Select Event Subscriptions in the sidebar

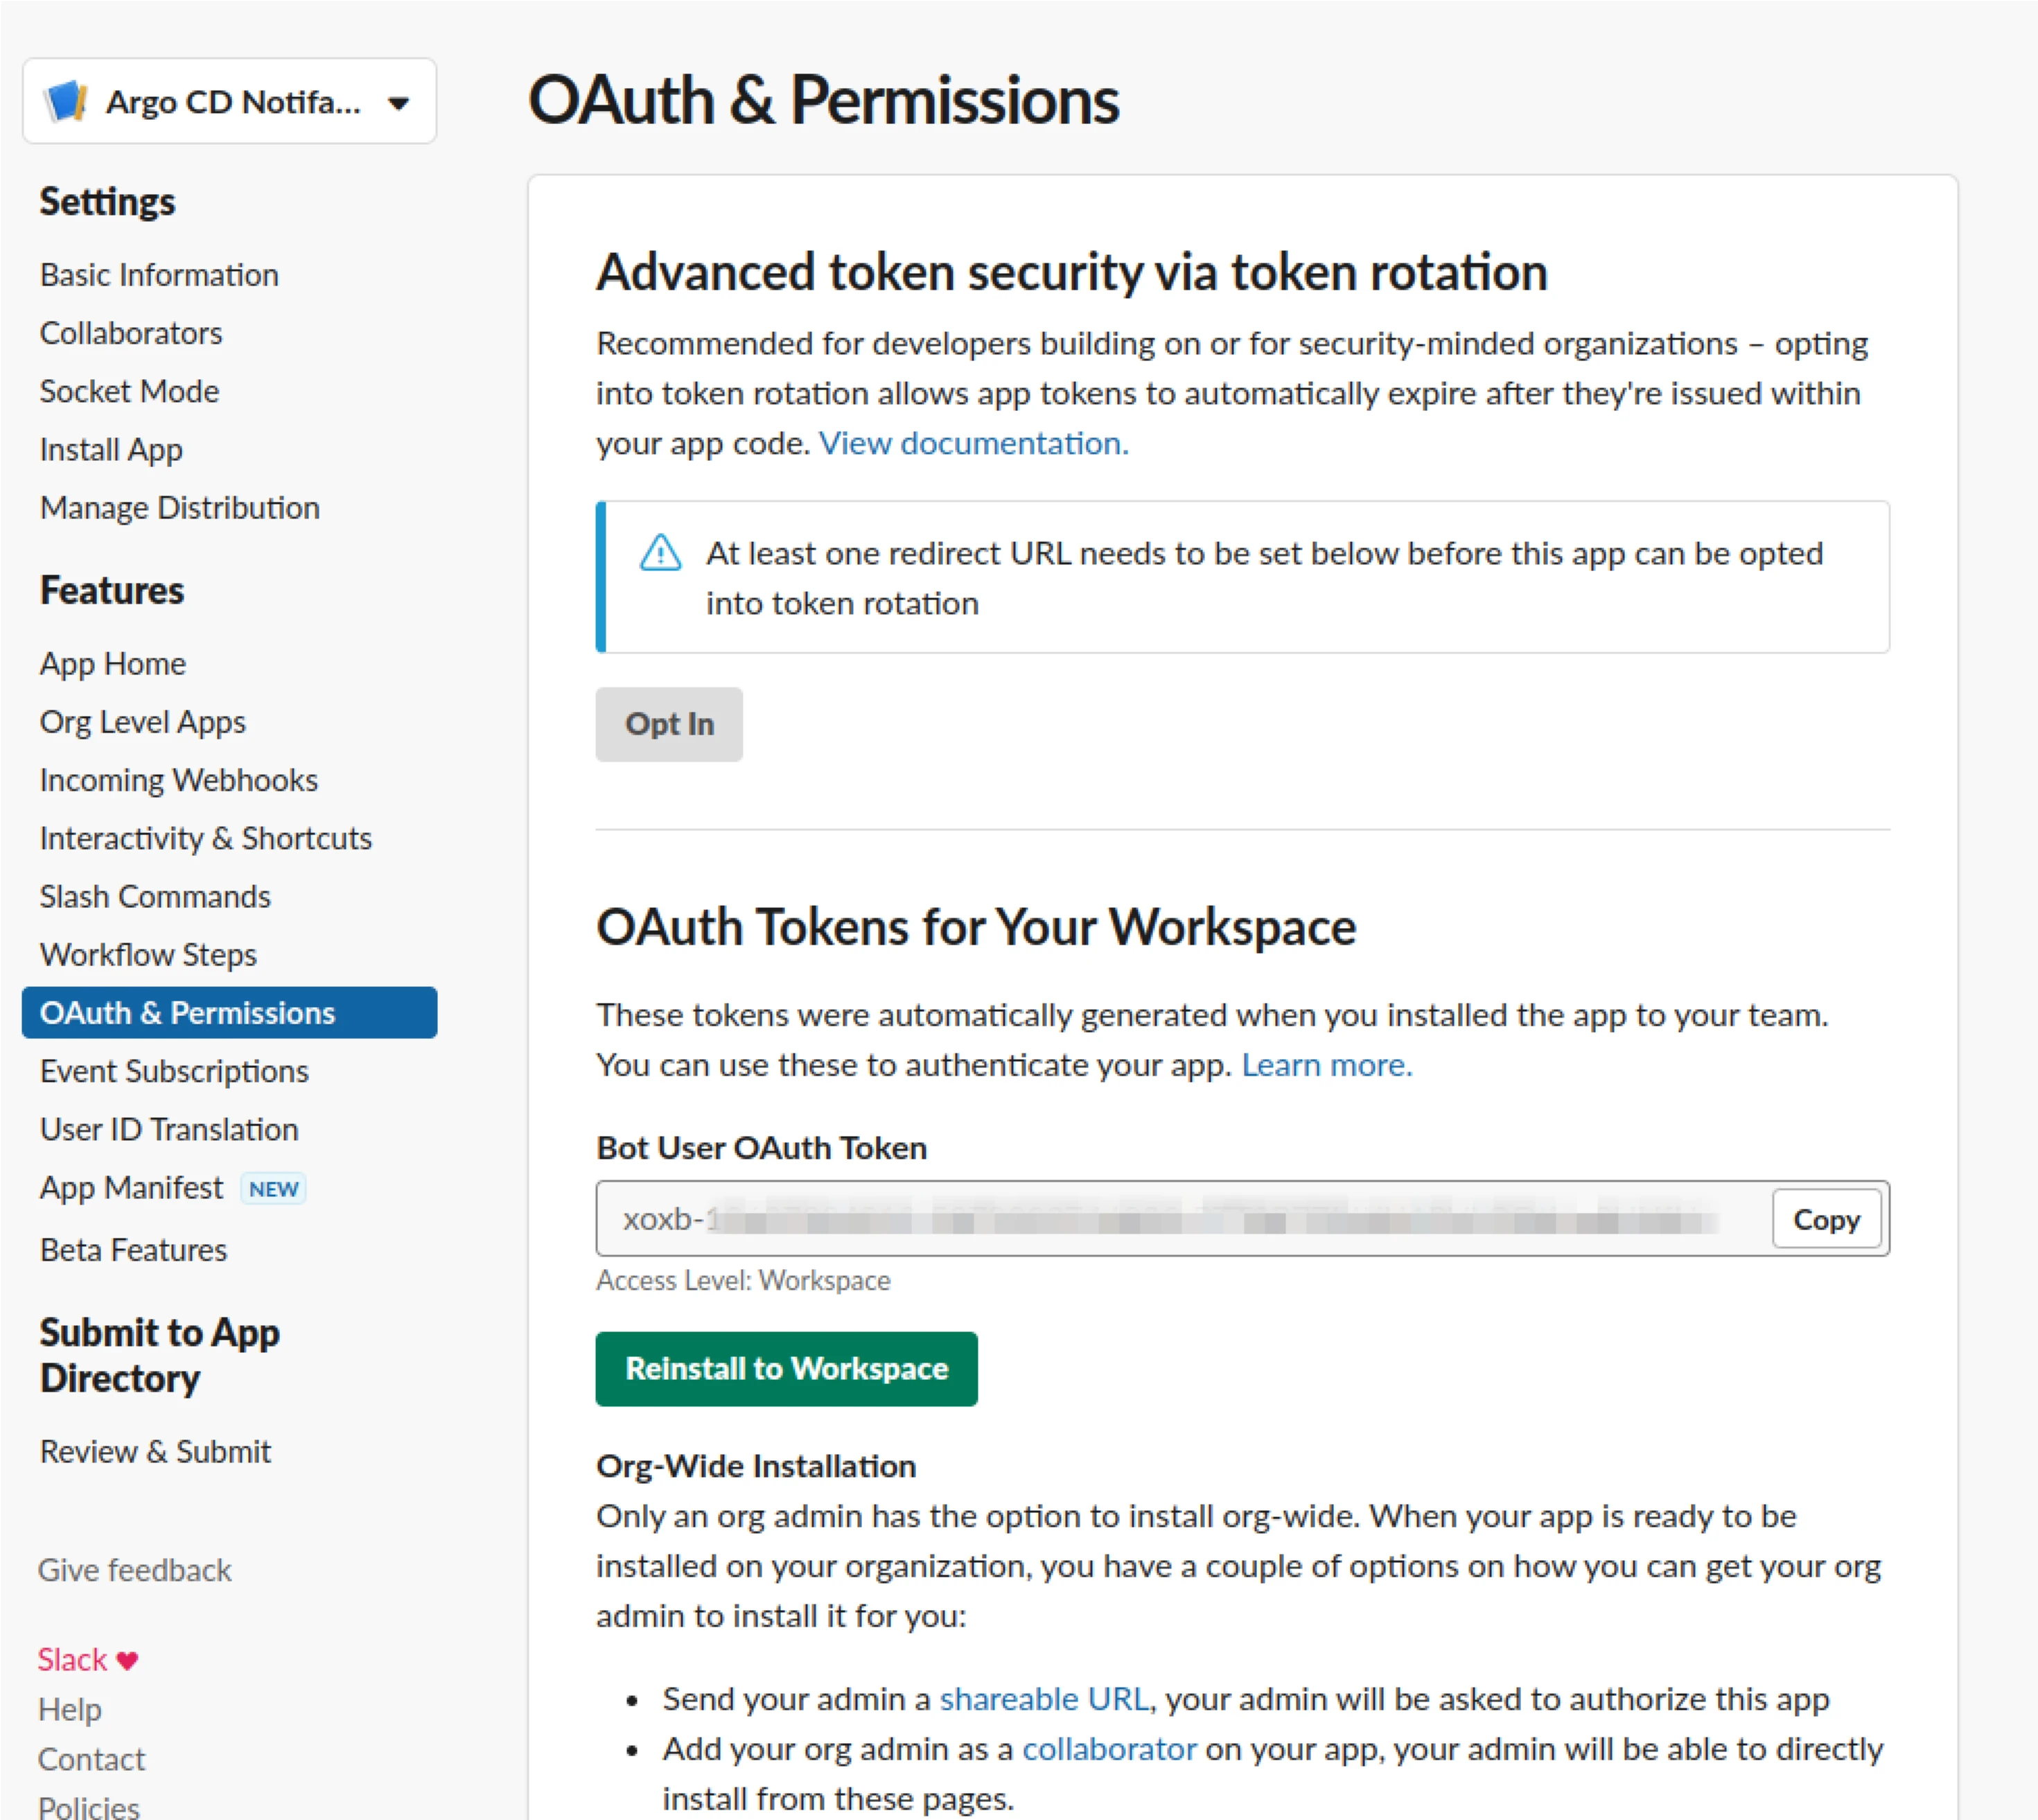[174, 1071]
